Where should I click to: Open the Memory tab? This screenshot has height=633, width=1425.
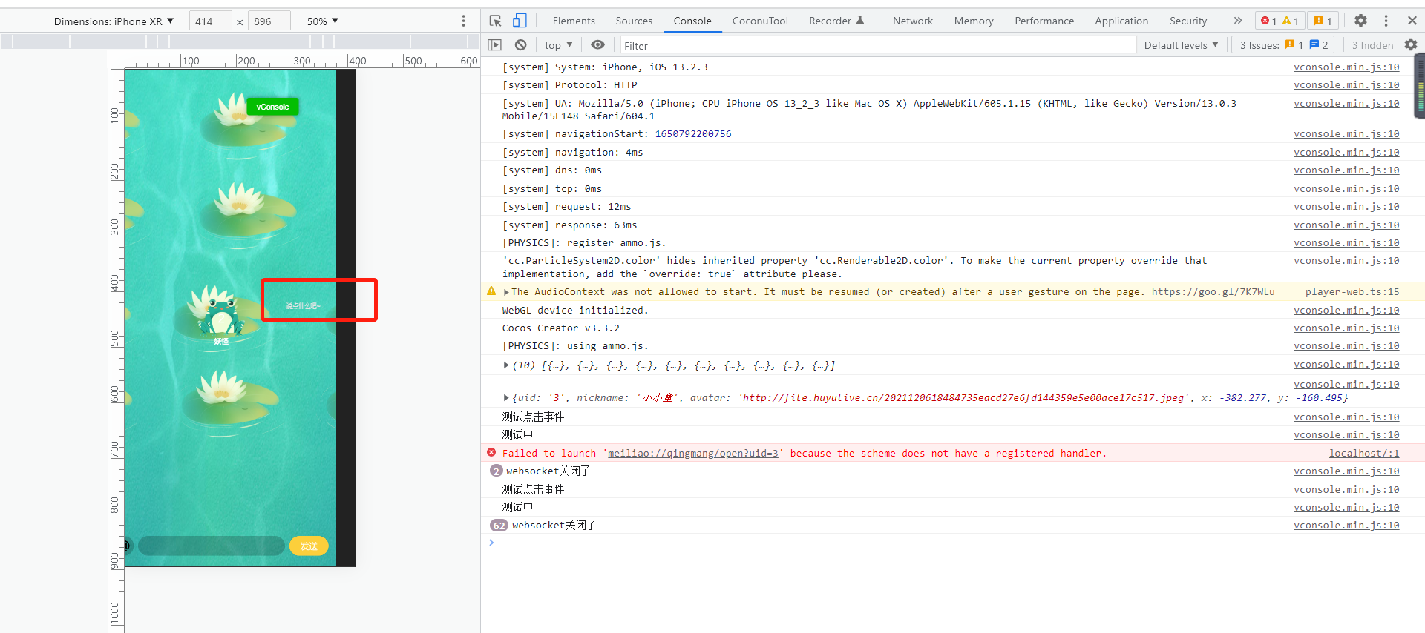[974, 21]
